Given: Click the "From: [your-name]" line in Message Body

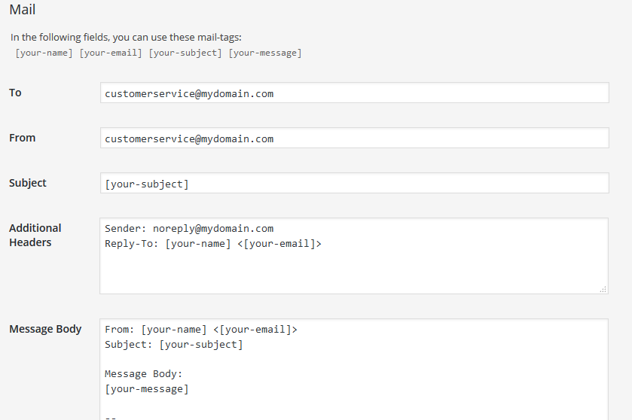Looking at the screenshot, I should [x=201, y=330].
